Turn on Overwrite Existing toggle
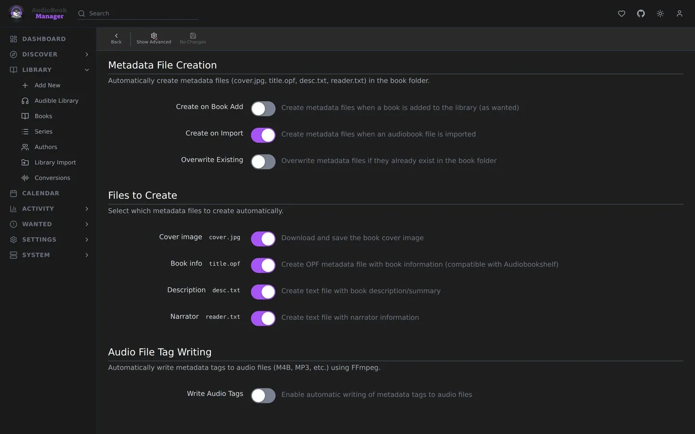The height and width of the screenshot is (434, 695). pos(263,162)
